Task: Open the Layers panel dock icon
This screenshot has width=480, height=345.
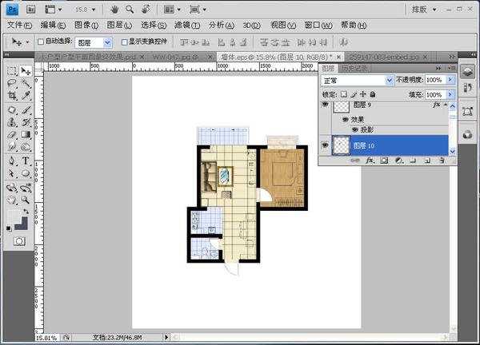Action: click(x=467, y=72)
